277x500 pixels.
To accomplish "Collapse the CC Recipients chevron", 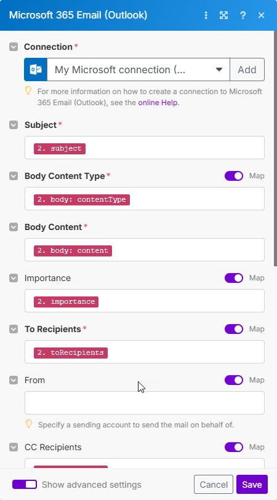I will tap(14, 447).
